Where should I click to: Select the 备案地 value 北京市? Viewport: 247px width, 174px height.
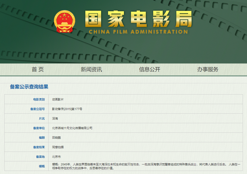tap(56, 157)
